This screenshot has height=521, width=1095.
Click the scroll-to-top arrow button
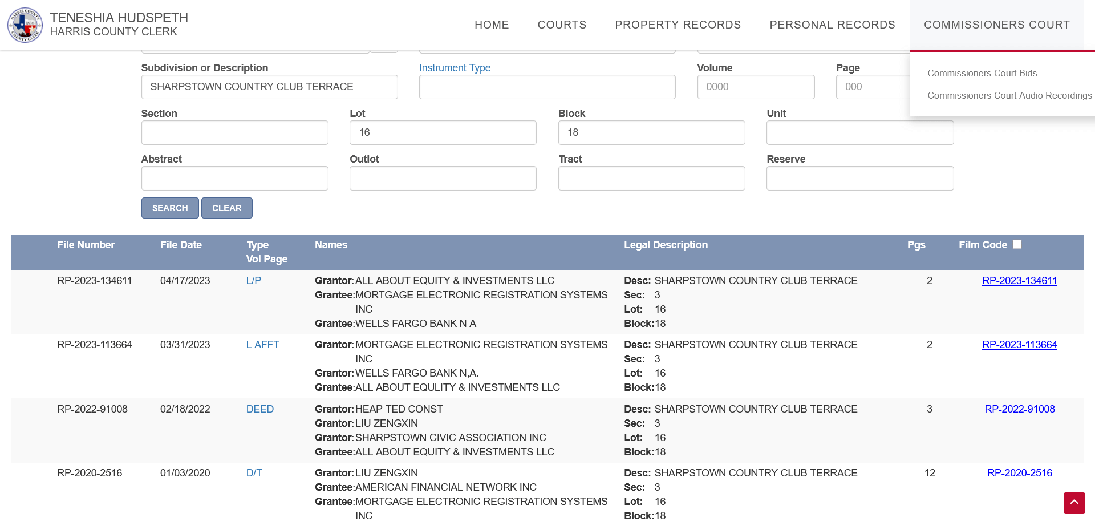[x=1074, y=503]
